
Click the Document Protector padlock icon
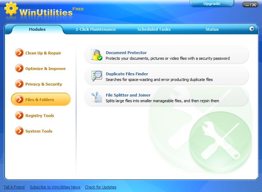[96, 55]
